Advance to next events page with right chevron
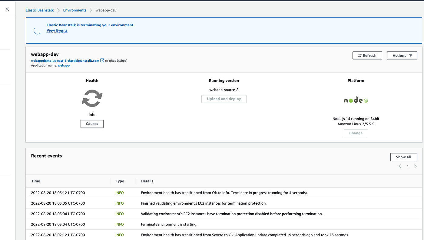Viewport: 424px width, 240px height. (x=416, y=166)
